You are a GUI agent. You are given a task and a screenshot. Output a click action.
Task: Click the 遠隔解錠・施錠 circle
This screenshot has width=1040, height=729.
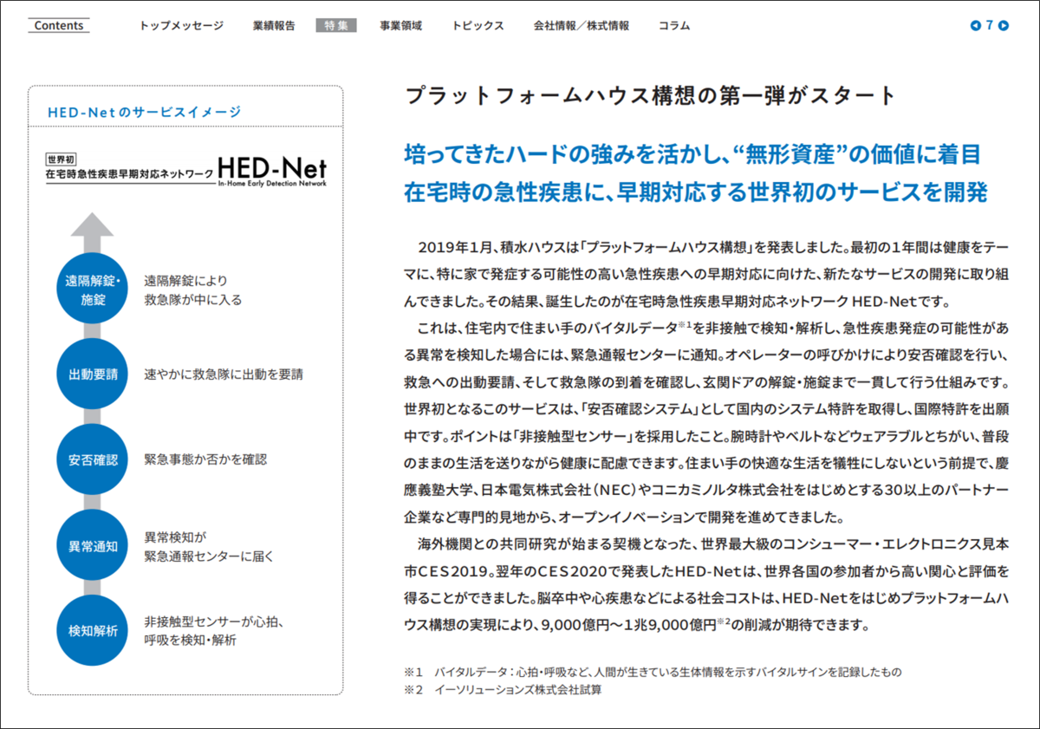pyautogui.click(x=93, y=290)
